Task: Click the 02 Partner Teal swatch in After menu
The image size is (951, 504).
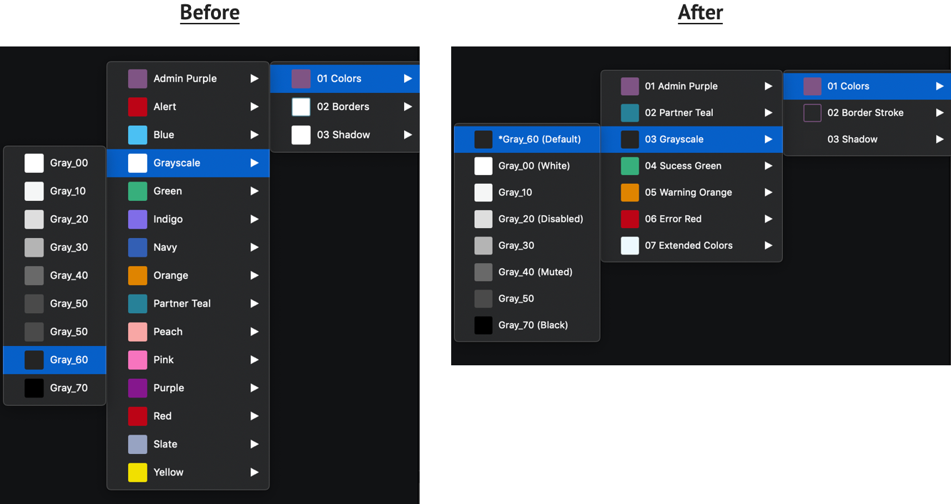Action: point(629,112)
